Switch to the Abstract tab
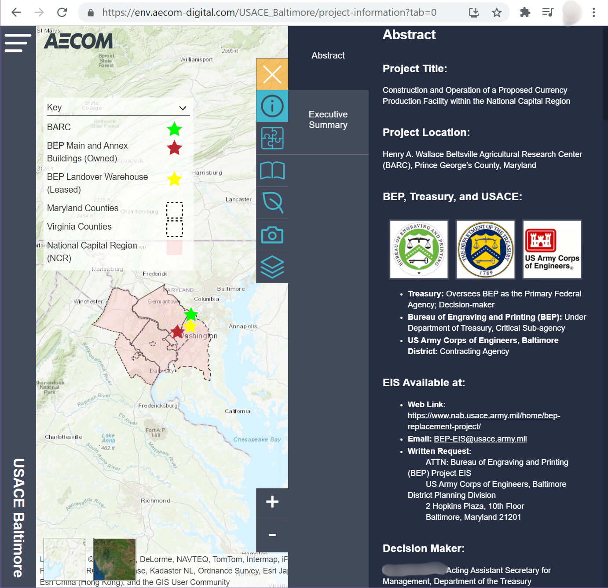Viewport: 608px width, 588px height. click(x=328, y=55)
